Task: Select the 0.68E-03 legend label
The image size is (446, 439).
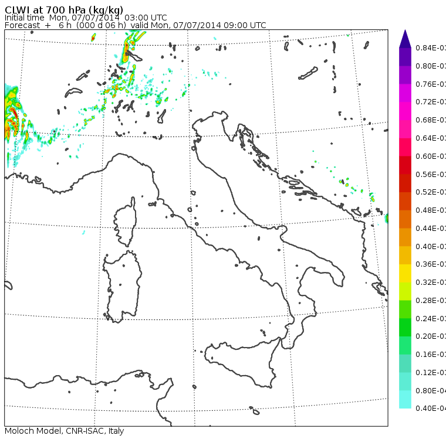Action: [431, 120]
